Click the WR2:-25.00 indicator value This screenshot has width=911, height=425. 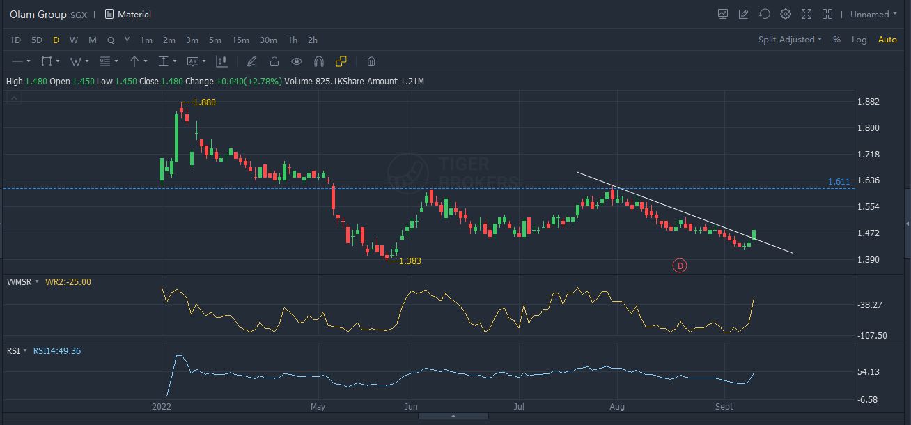click(x=68, y=281)
